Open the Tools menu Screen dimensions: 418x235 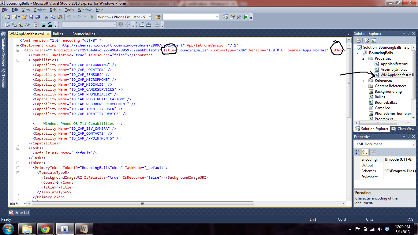pyautogui.click(x=69, y=10)
